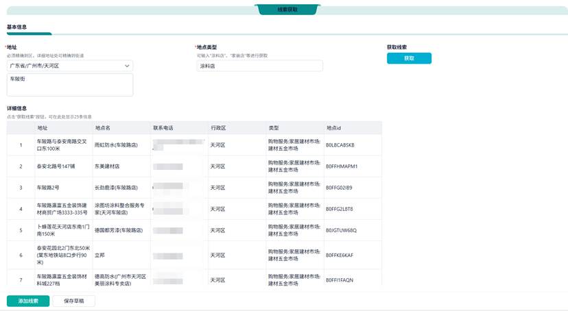Click the 地址 column header
The image size is (568, 311).
43,128
